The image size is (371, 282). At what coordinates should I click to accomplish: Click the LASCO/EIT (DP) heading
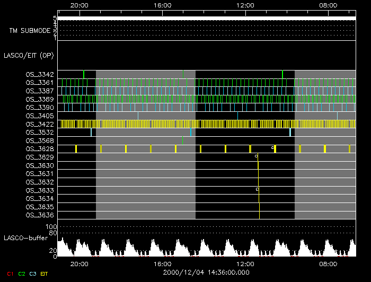[29, 55]
